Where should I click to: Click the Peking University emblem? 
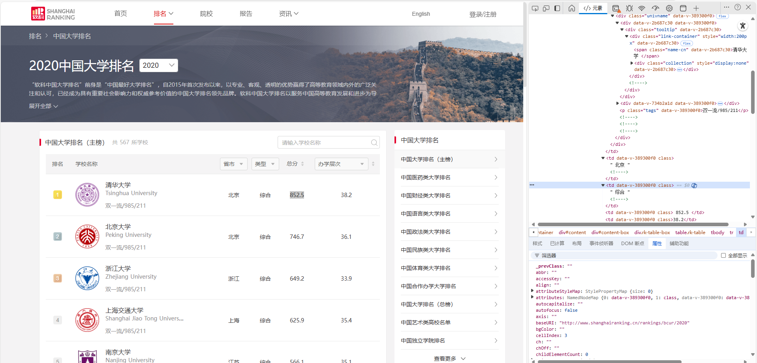pyautogui.click(x=87, y=236)
